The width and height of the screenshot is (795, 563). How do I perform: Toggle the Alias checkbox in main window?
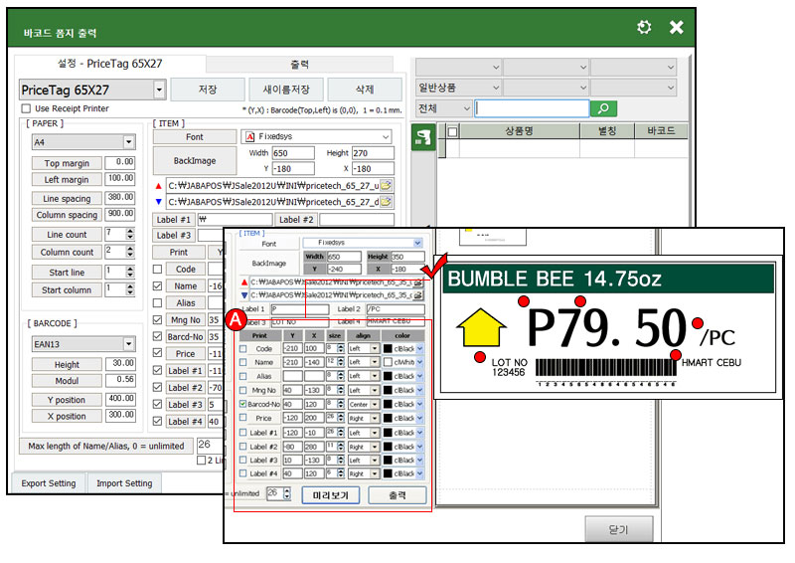point(158,303)
